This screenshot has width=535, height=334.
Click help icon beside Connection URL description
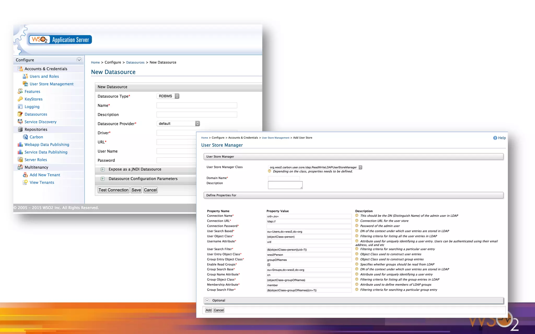tap(357, 221)
